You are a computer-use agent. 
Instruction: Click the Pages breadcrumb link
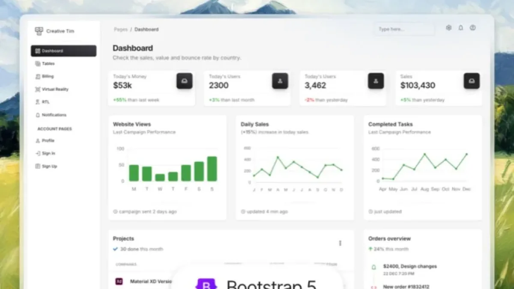[121, 30]
